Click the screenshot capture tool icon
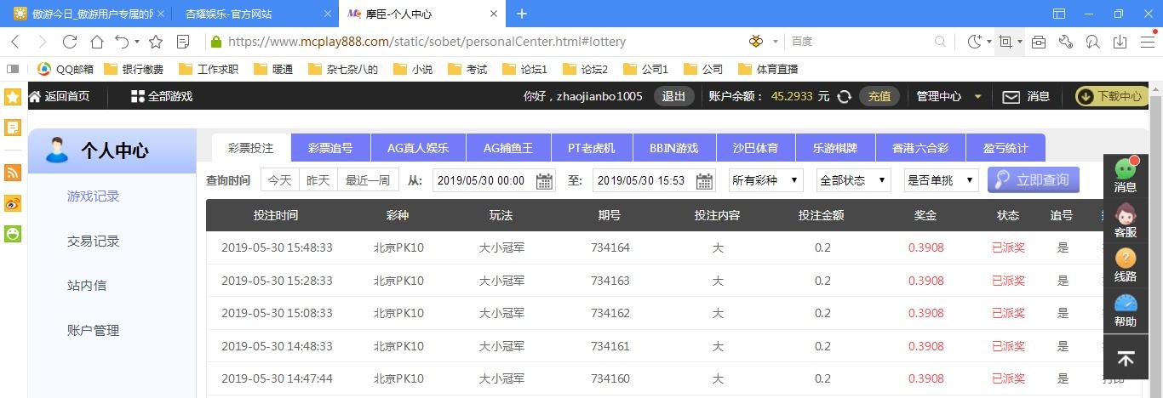 point(1005,41)
